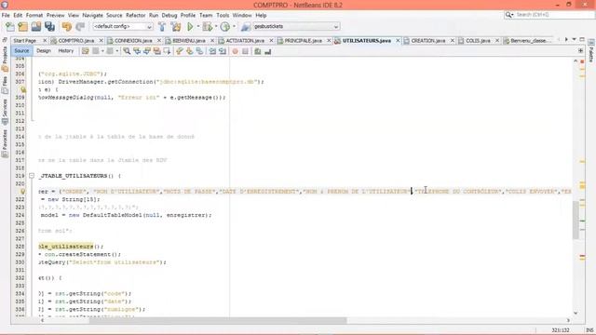Click the Last Edit icon in editor toolbar
Image resolution: width=596 pixels, height=335 pixels.
(85, 51)
